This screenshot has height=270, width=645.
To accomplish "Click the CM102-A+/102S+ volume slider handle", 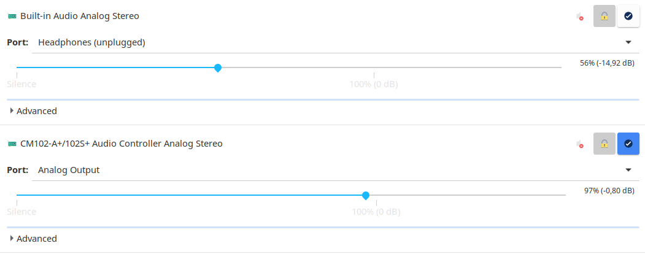I will pyautogui.click(x=365, y=195).
